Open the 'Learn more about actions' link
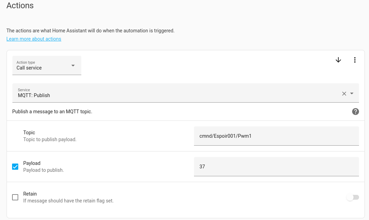Image resolution: width=369 pixels, height=220 pixels. tap(34, 39)
